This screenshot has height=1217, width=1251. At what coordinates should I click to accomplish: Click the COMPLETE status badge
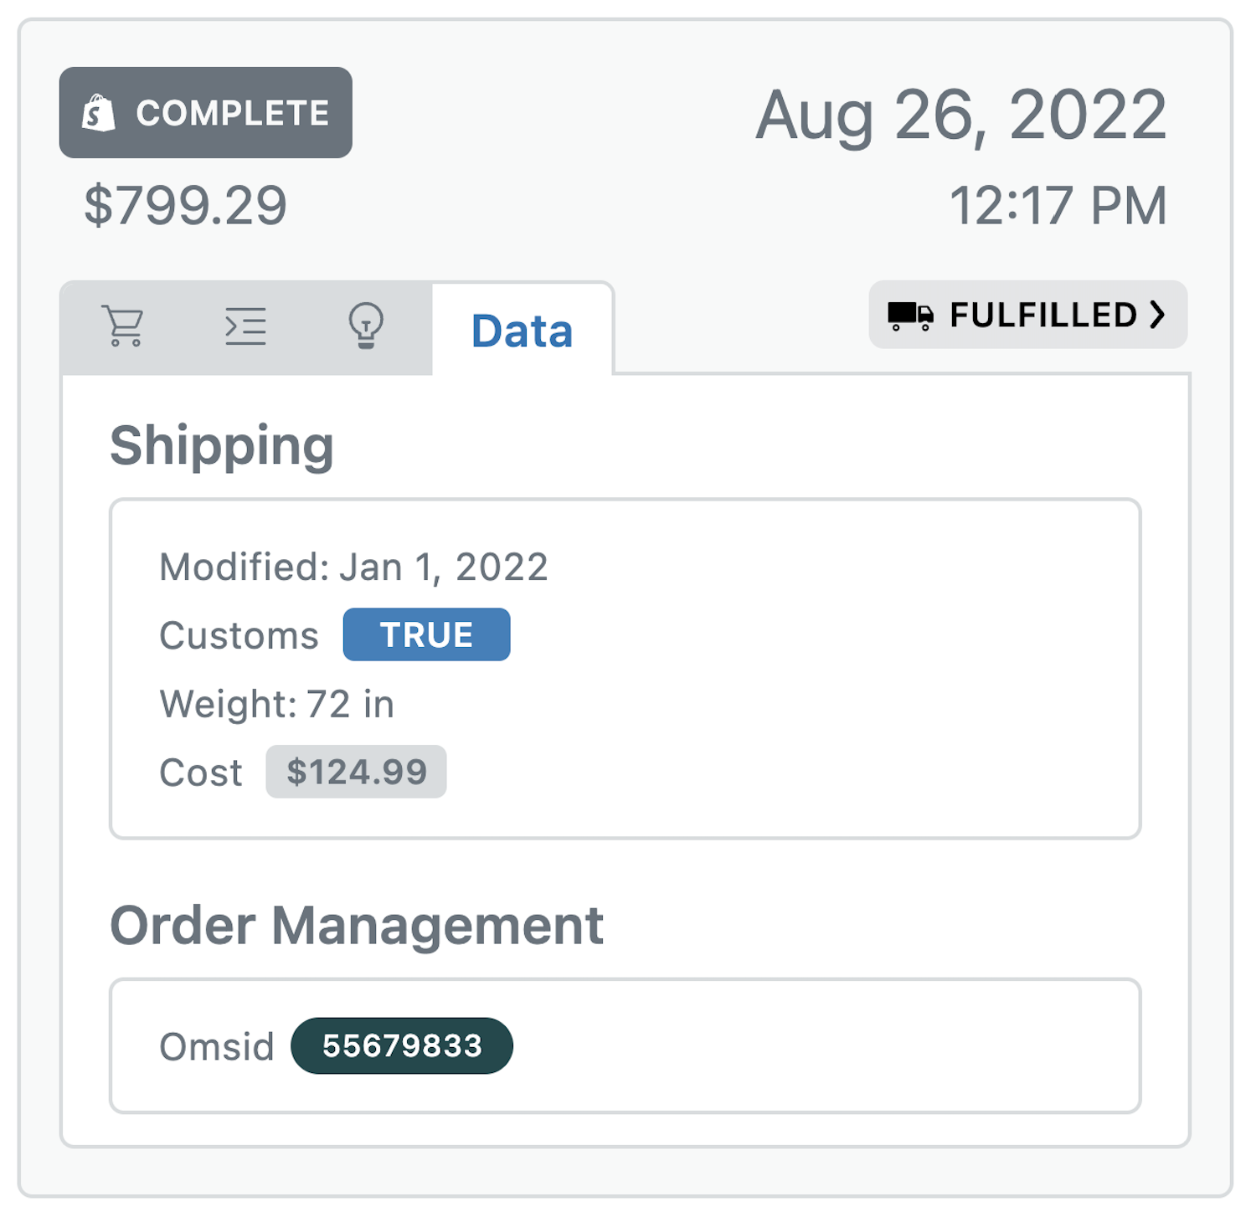tap(205, 113)
